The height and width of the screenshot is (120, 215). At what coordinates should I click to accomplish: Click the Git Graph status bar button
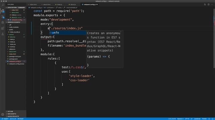pyautogui.click(x=20, y=119)
